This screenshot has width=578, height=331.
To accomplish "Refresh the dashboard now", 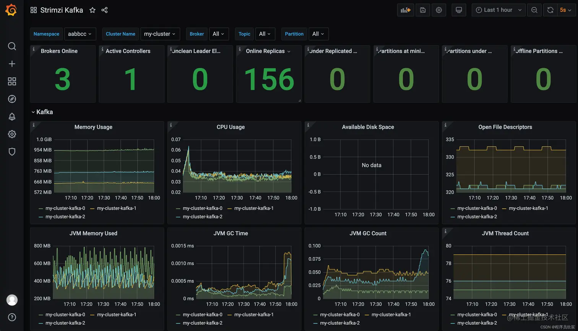I will [x=550, y=10].
